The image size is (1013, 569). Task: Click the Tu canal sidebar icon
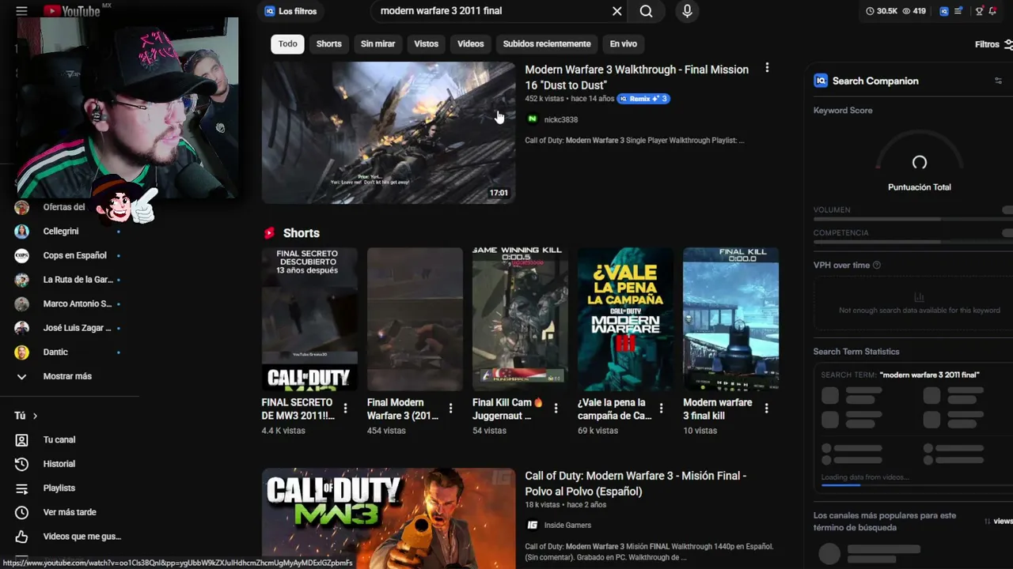click(x=21, y=440)
